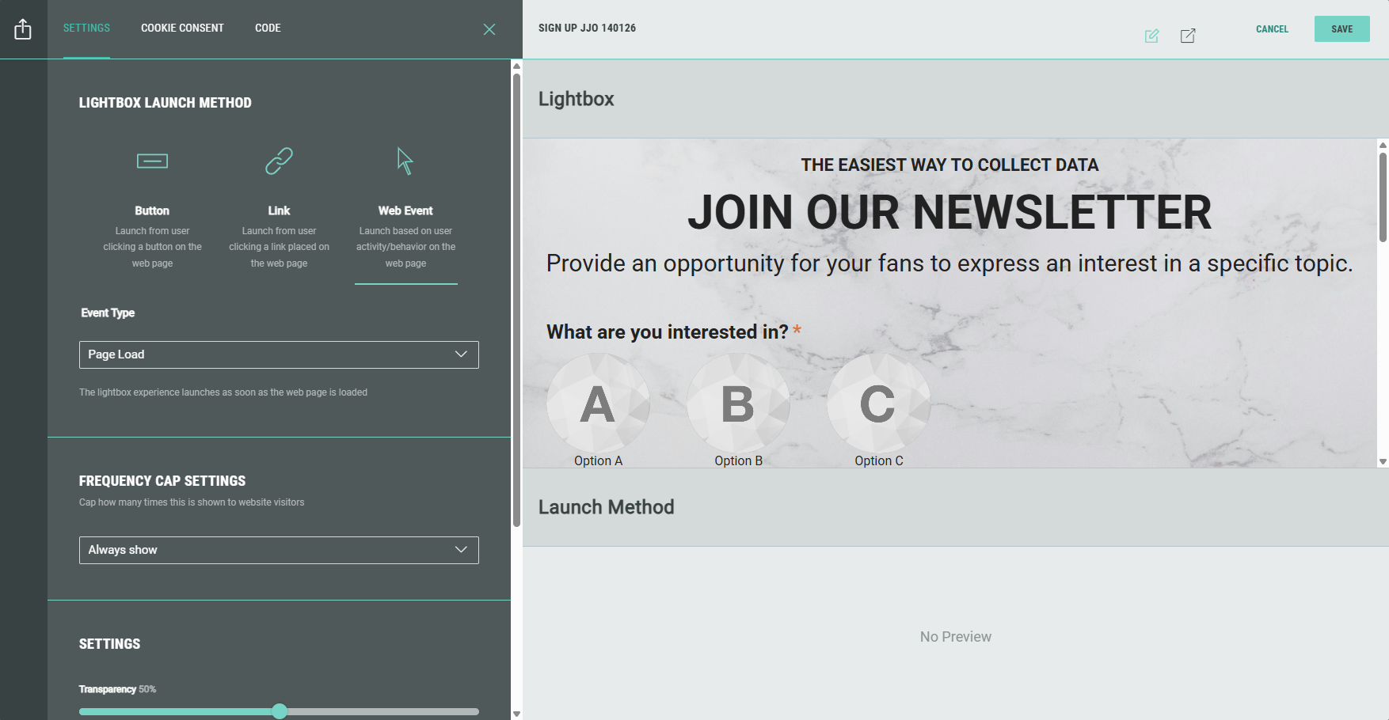1389x720 pixels.
Task: Open the Event Type Page Load dropdown
Action: tap(279, 354)
